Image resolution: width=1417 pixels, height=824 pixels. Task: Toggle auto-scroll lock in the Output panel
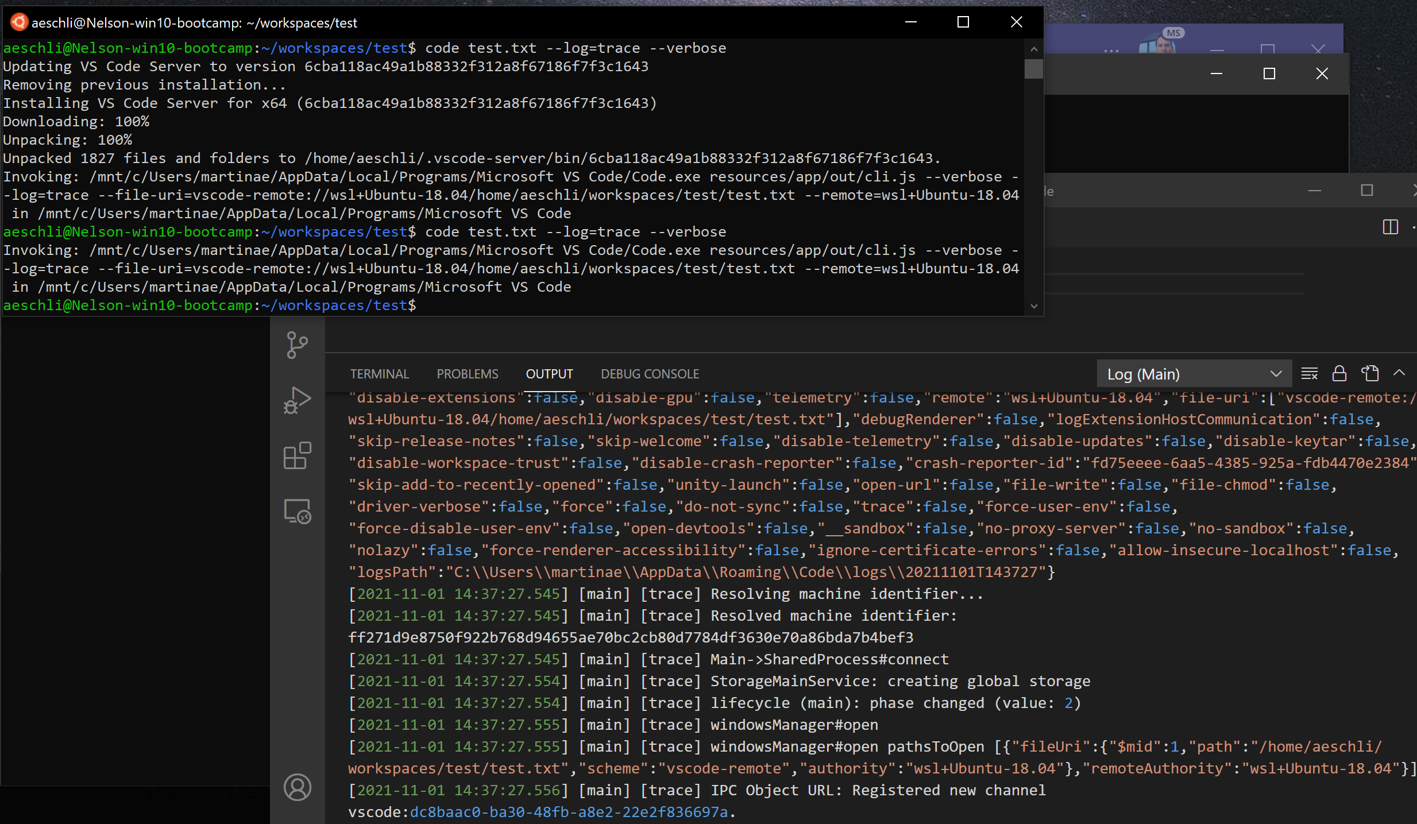click(1338, 373)
